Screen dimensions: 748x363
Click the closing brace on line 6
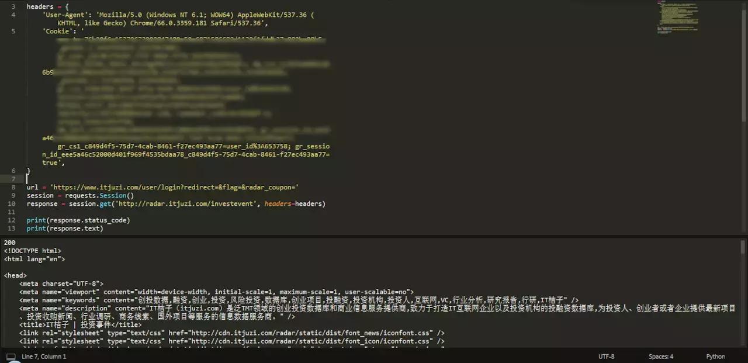tap(28, 171)
